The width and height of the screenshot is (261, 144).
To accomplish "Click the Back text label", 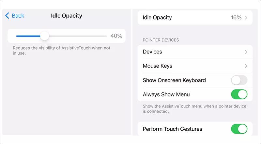I will point(18,16).
